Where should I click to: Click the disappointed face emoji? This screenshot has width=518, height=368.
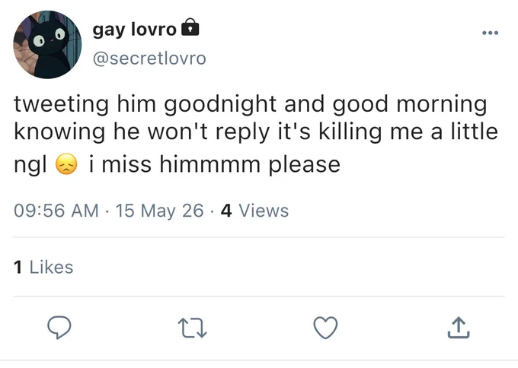coord(66,164)
